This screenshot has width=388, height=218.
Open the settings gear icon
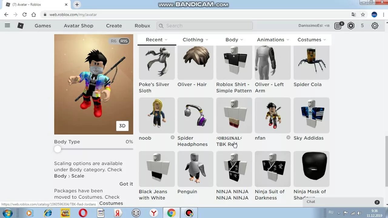(x=375, y=26)
